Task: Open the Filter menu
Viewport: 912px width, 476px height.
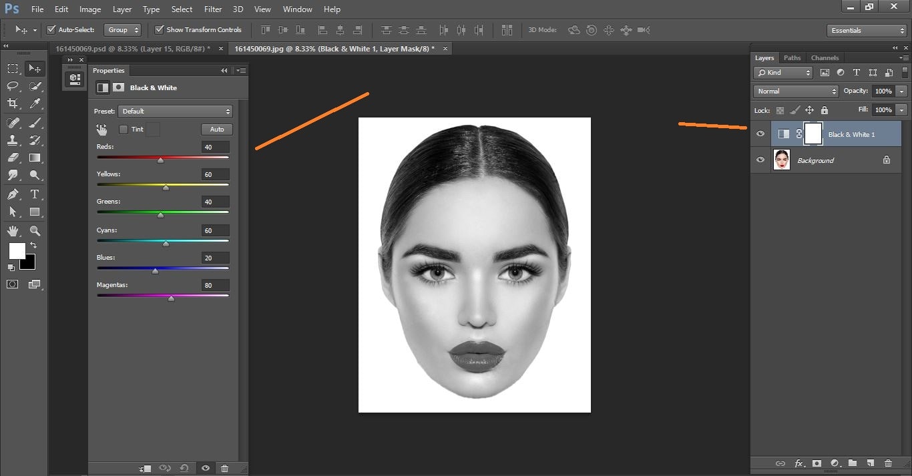Action: point(212,9)
